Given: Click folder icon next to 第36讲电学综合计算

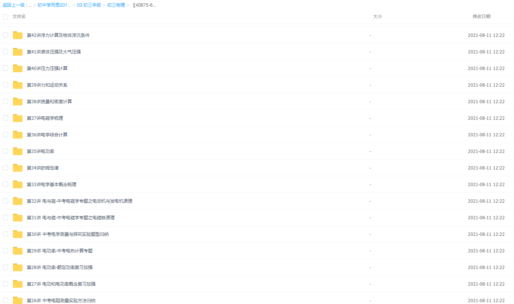Looking at the screenshot, I should [x=18, y=135].
